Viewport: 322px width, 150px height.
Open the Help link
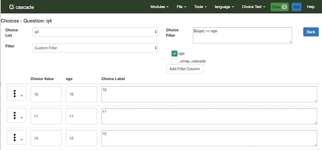(311, 7)
